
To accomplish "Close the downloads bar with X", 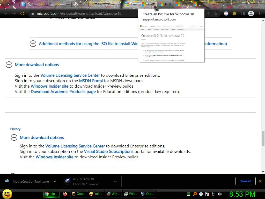I will coord(260,181).
